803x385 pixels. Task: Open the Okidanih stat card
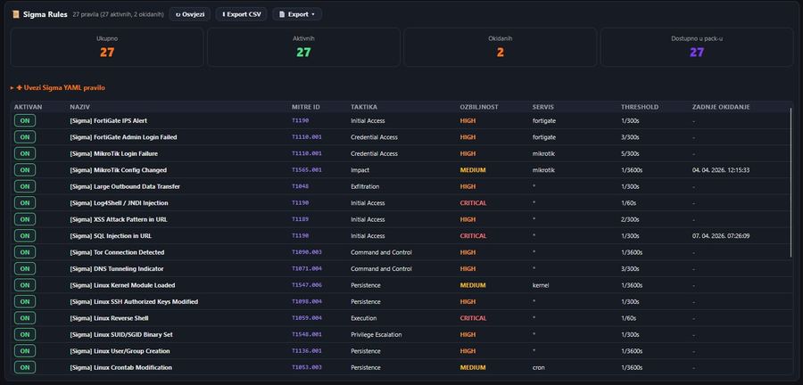pos(500,47)
